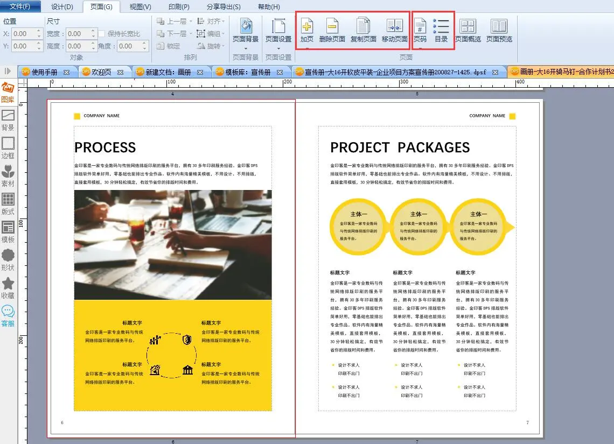The width and height of the screenshot is (614, 444).
Task: Open the 图库 image library panel
Action: [8, 93]
